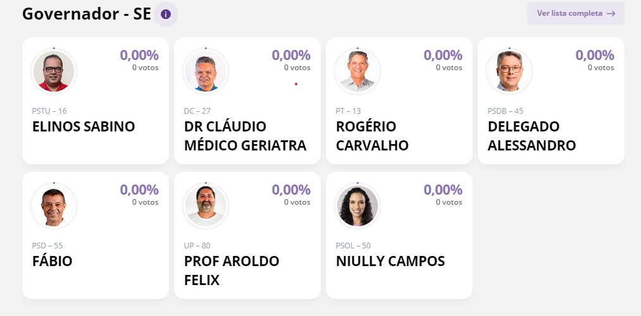Click the PSTU – 16 party label
The height and width of the screenshot is (316, 641).
point(49,111)
